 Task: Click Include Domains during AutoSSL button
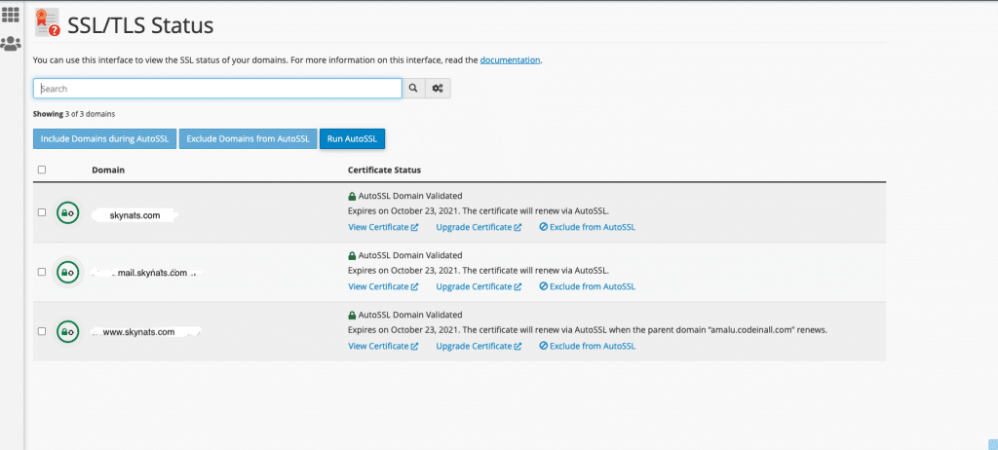click(104, 138)
